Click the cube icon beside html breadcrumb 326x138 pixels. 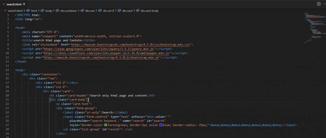[x=28, y=10]
